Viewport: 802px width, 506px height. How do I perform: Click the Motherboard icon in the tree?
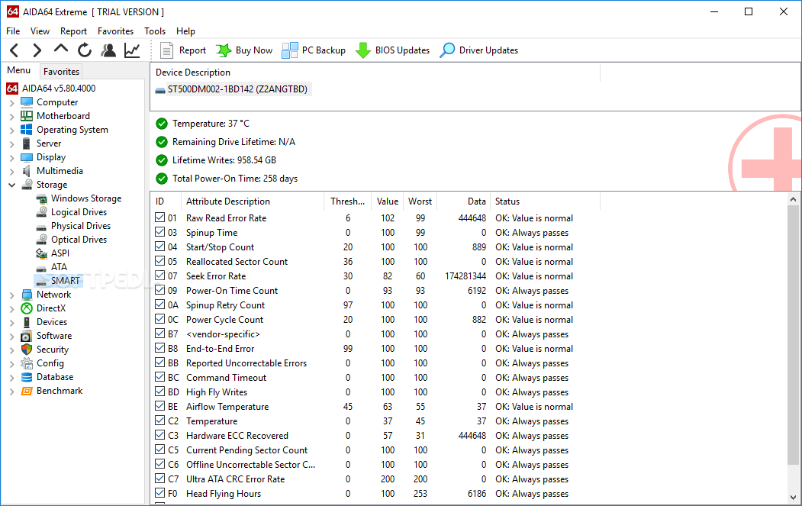[27, 116]
